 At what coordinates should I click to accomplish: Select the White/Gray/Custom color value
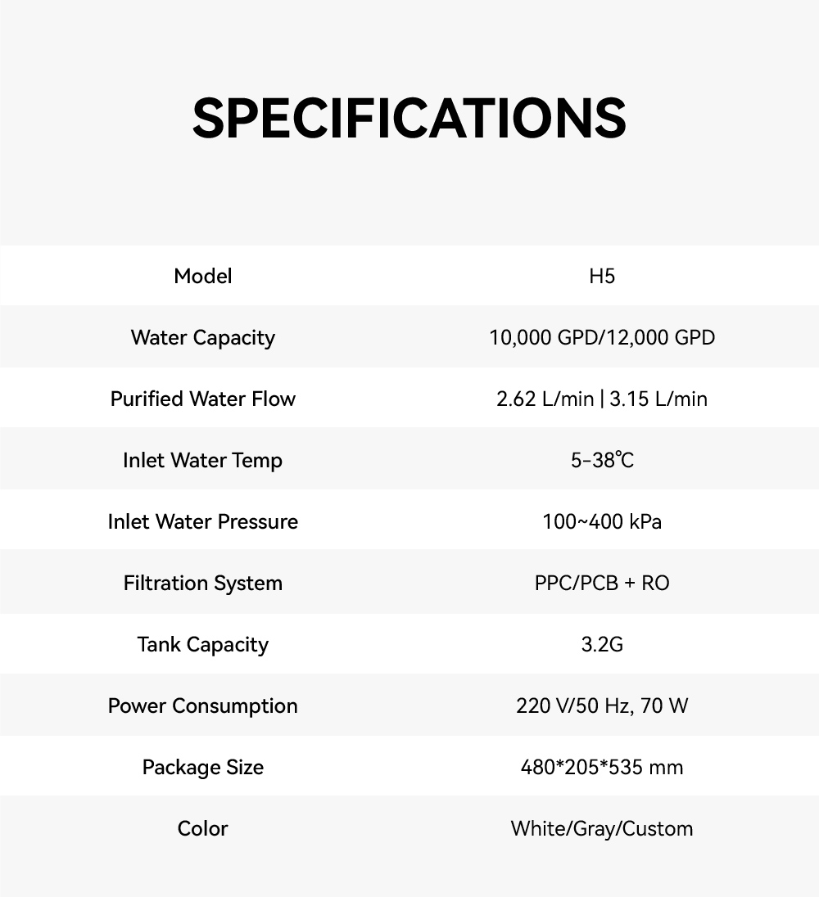pos(602,828)
